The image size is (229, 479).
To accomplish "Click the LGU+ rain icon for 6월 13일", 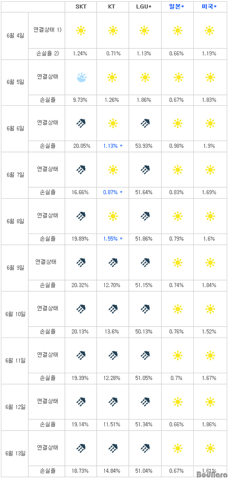I will point(145,448).
